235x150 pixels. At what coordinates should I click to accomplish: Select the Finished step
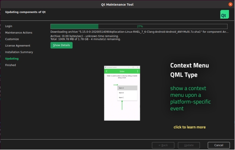click(10, 65)
